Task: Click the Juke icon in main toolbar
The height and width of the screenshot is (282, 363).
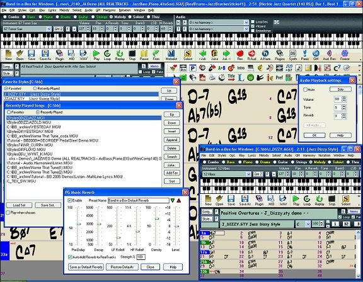Action: pos(215,55)
